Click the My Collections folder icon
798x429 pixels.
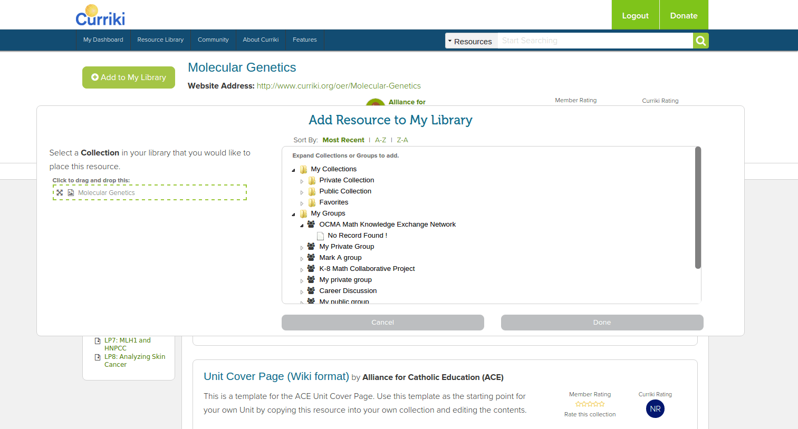point(304,169)
